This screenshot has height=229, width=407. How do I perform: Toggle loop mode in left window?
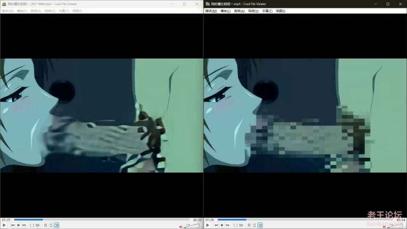tap(51, 225)
